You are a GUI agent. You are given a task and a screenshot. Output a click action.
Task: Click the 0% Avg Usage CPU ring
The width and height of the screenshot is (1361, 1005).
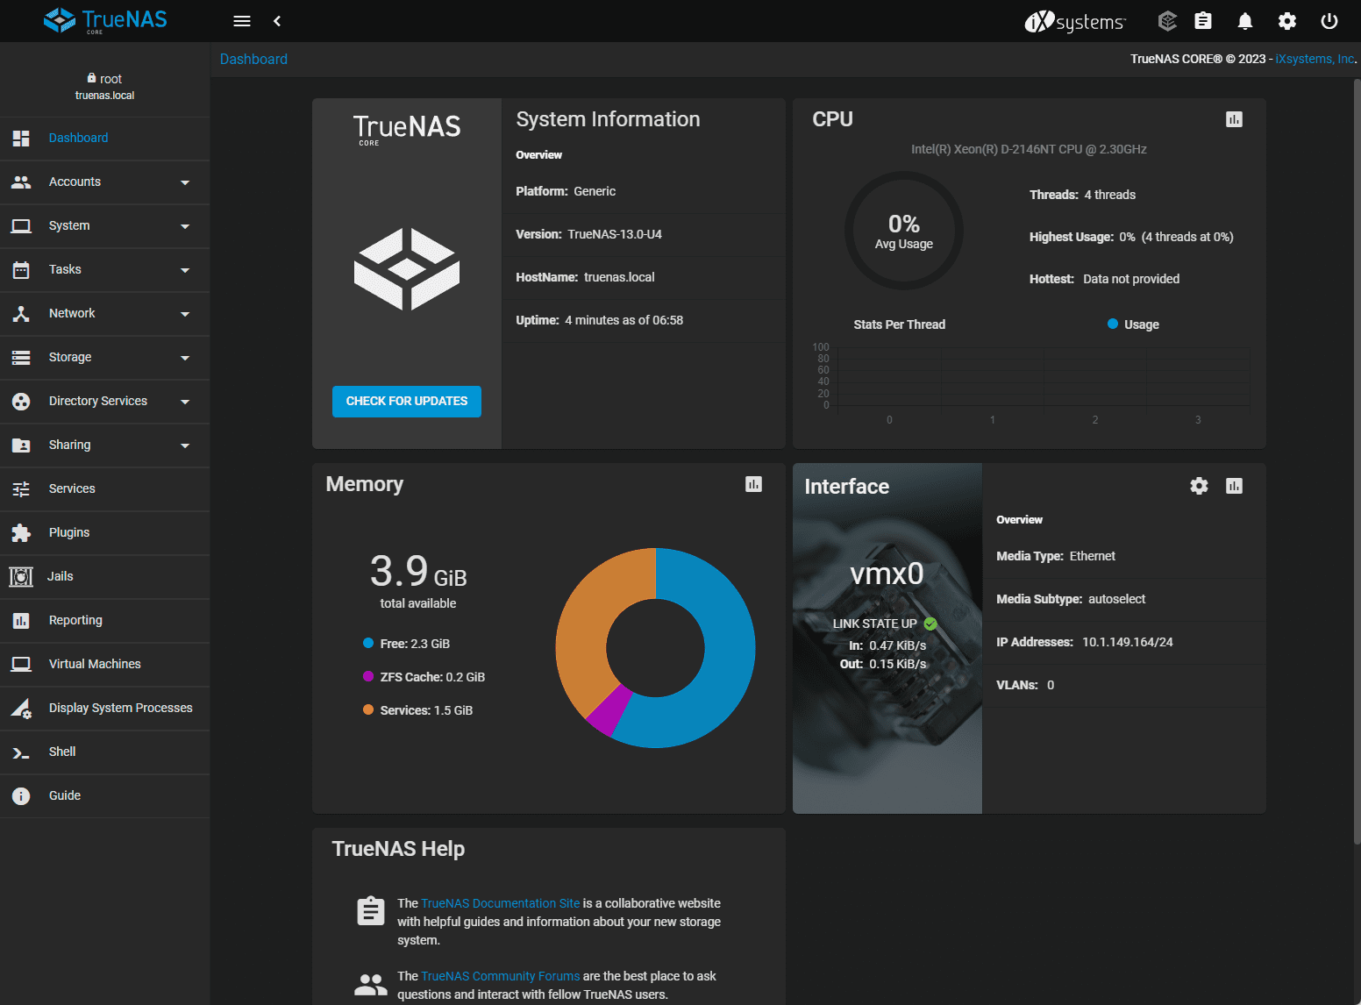pyautogui.click(x=903, y=231)
